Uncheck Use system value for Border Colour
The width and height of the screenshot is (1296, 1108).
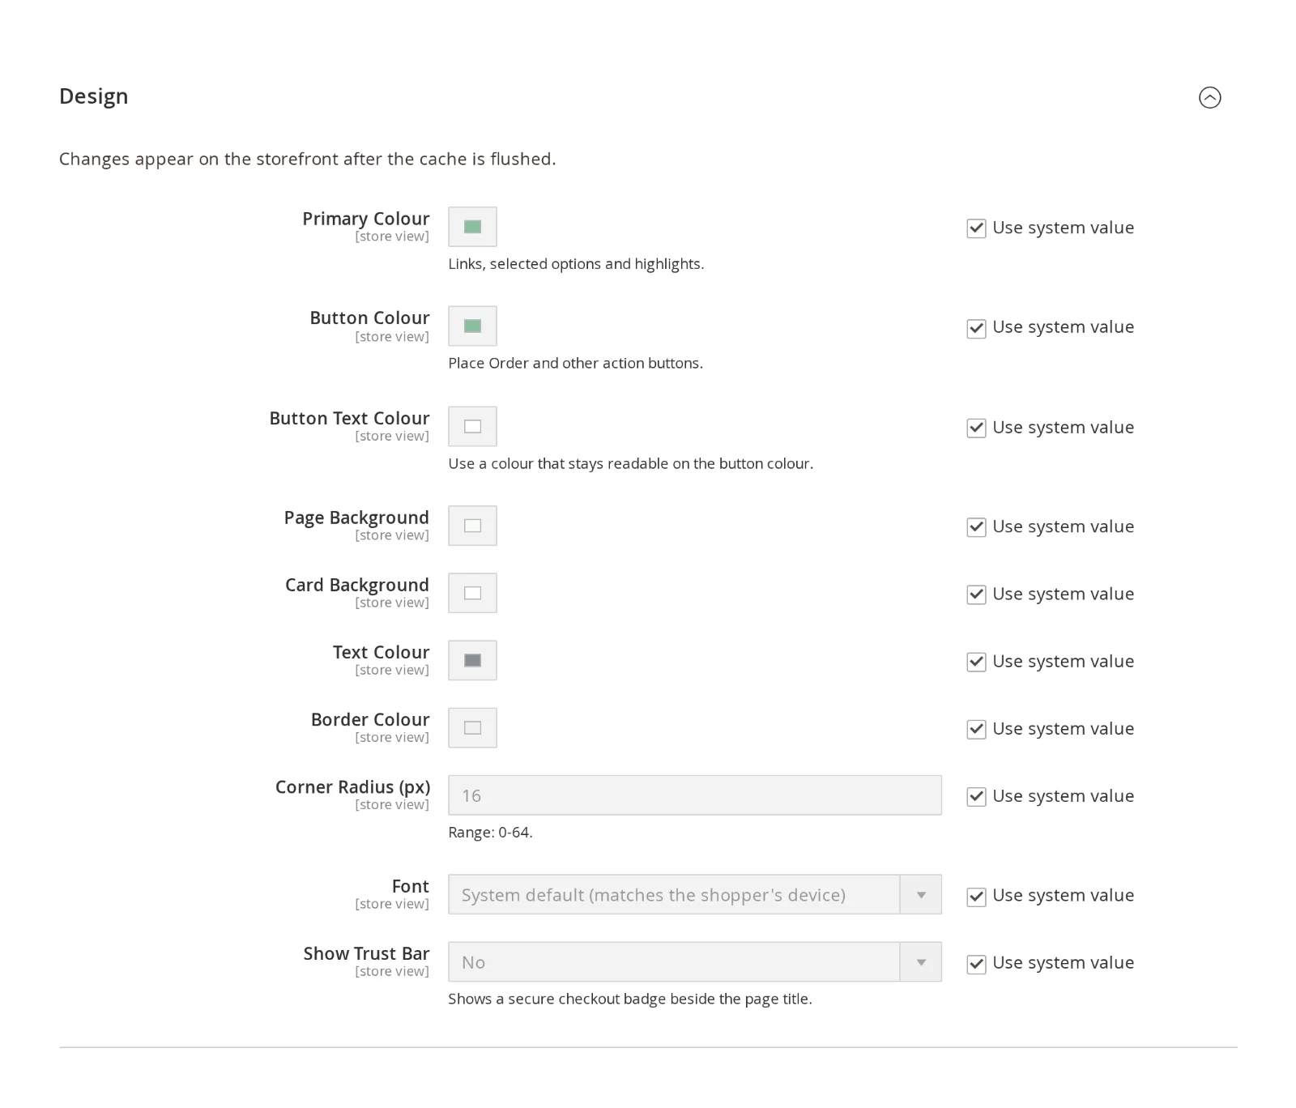coord(976,729)
